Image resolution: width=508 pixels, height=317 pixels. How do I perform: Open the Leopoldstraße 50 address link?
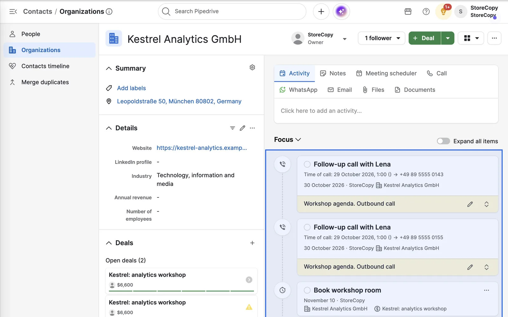pos(179,101)
